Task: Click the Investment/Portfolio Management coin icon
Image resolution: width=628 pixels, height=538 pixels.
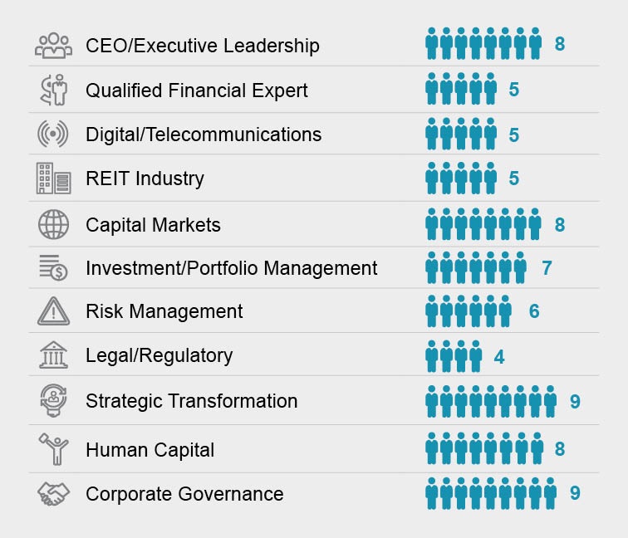Action: point(53,268)
